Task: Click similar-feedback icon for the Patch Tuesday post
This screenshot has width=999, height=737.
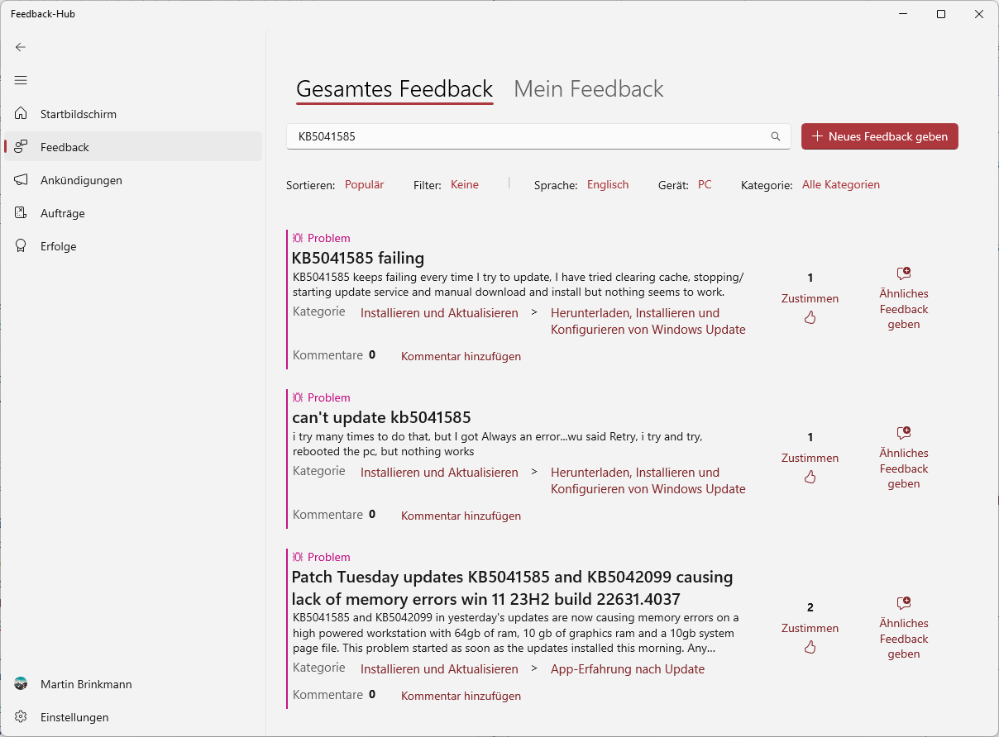Action: tap(904, 603)
